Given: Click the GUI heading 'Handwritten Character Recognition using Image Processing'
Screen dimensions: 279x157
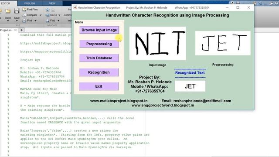Looking at the screenshot, I should [167, 15].
